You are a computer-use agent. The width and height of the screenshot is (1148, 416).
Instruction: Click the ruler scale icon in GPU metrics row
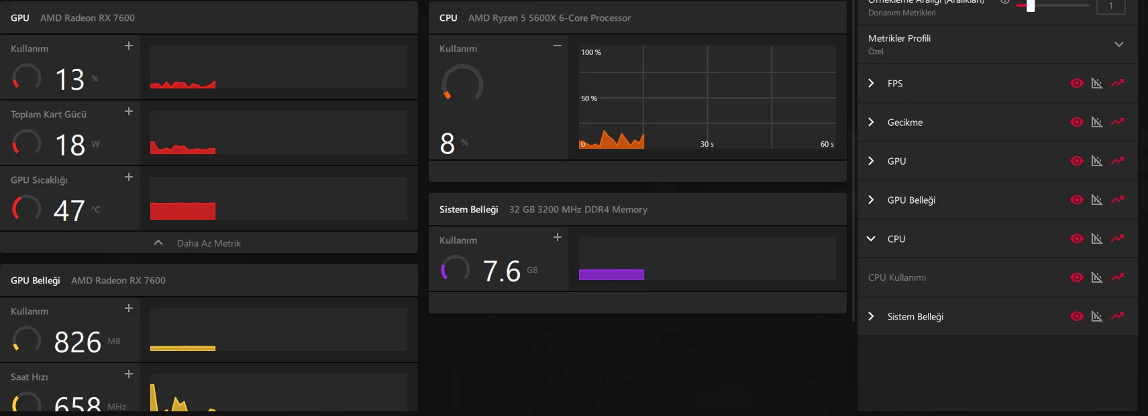pos(1097,161)
